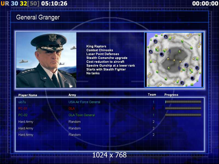219x164 pixels.
Task: Click the Stealth Comanche upgrade line
Action: [x=107, y=58]
